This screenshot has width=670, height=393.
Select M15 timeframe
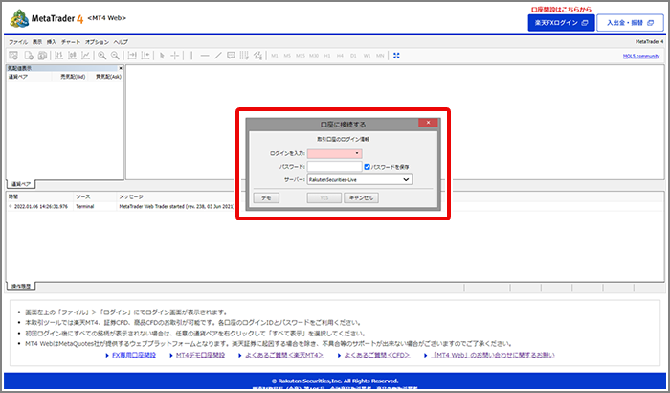(x=301, y=56)
